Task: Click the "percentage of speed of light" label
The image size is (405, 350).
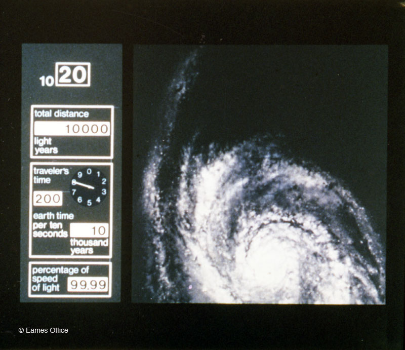Action: (x=49, y=279)
